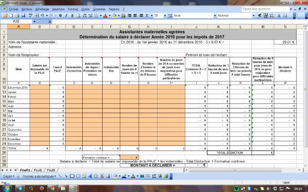This screenshot has width=308, height=192.
Task: Click the AutoSum sigma icon
Action: [x=147, y=15]
